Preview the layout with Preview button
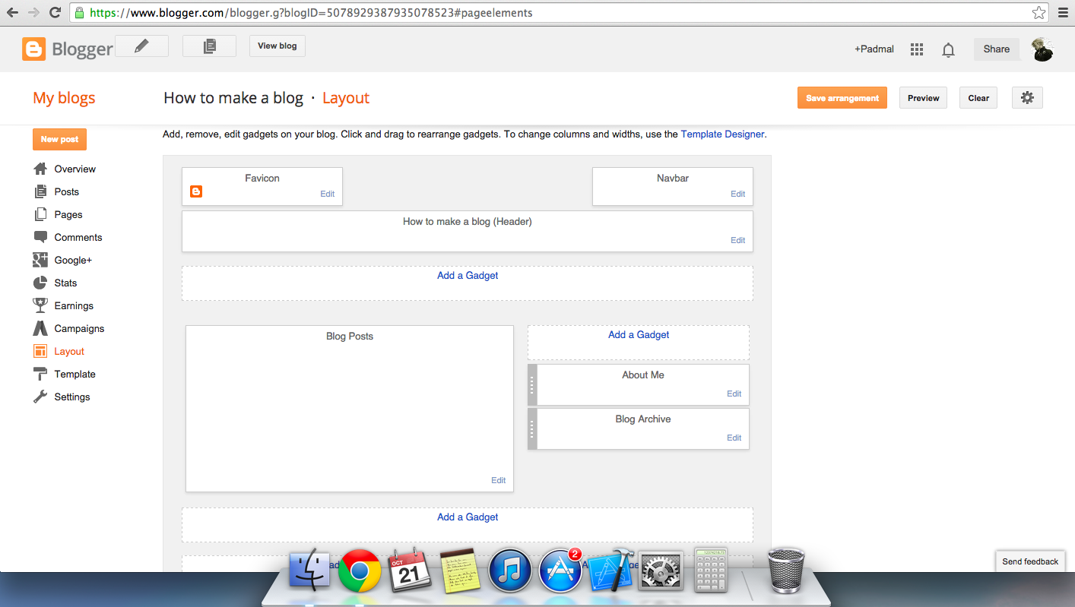The width and height of the screenshot is (1075, 607). click(x=924, y=98)
